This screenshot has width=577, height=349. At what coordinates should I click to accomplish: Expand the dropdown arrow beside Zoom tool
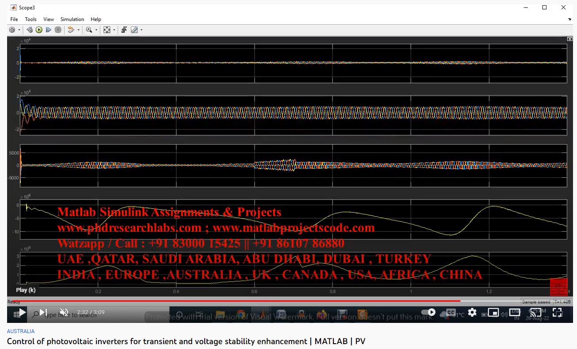96,30
